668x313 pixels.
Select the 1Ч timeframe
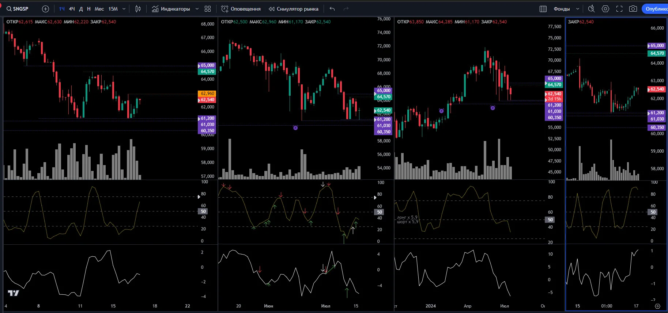click(x=62, y=9)
